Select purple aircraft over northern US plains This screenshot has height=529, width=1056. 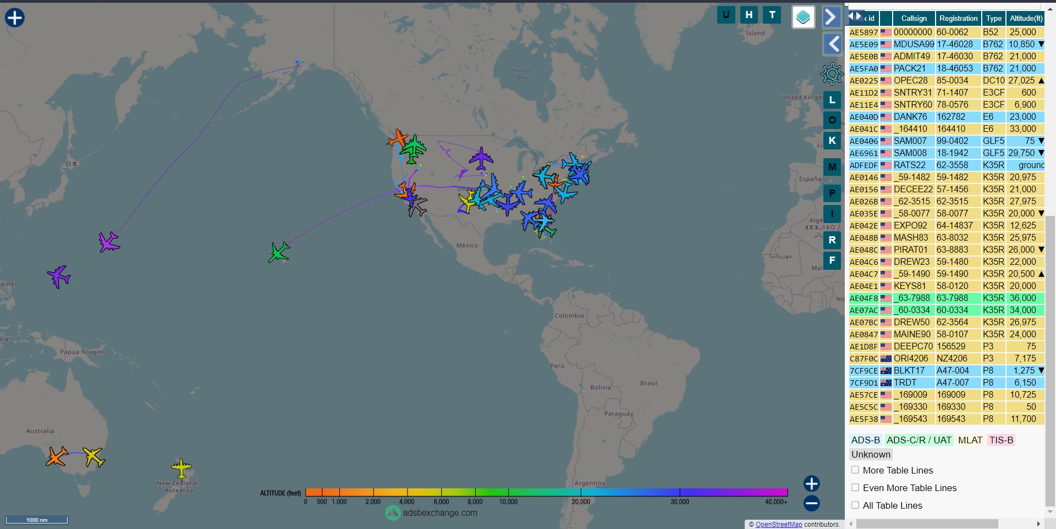click(481, 159)
